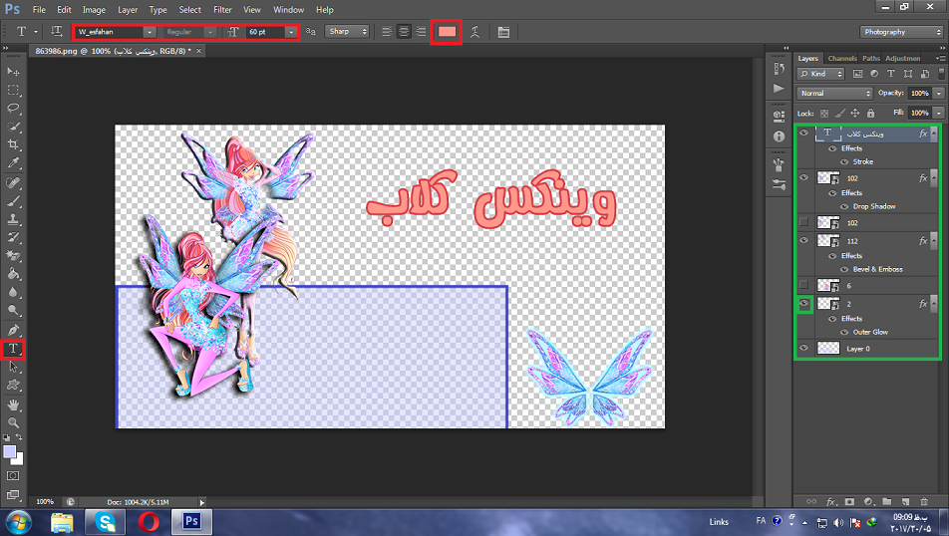
Task: Right align the text
Action: [421, 32]
